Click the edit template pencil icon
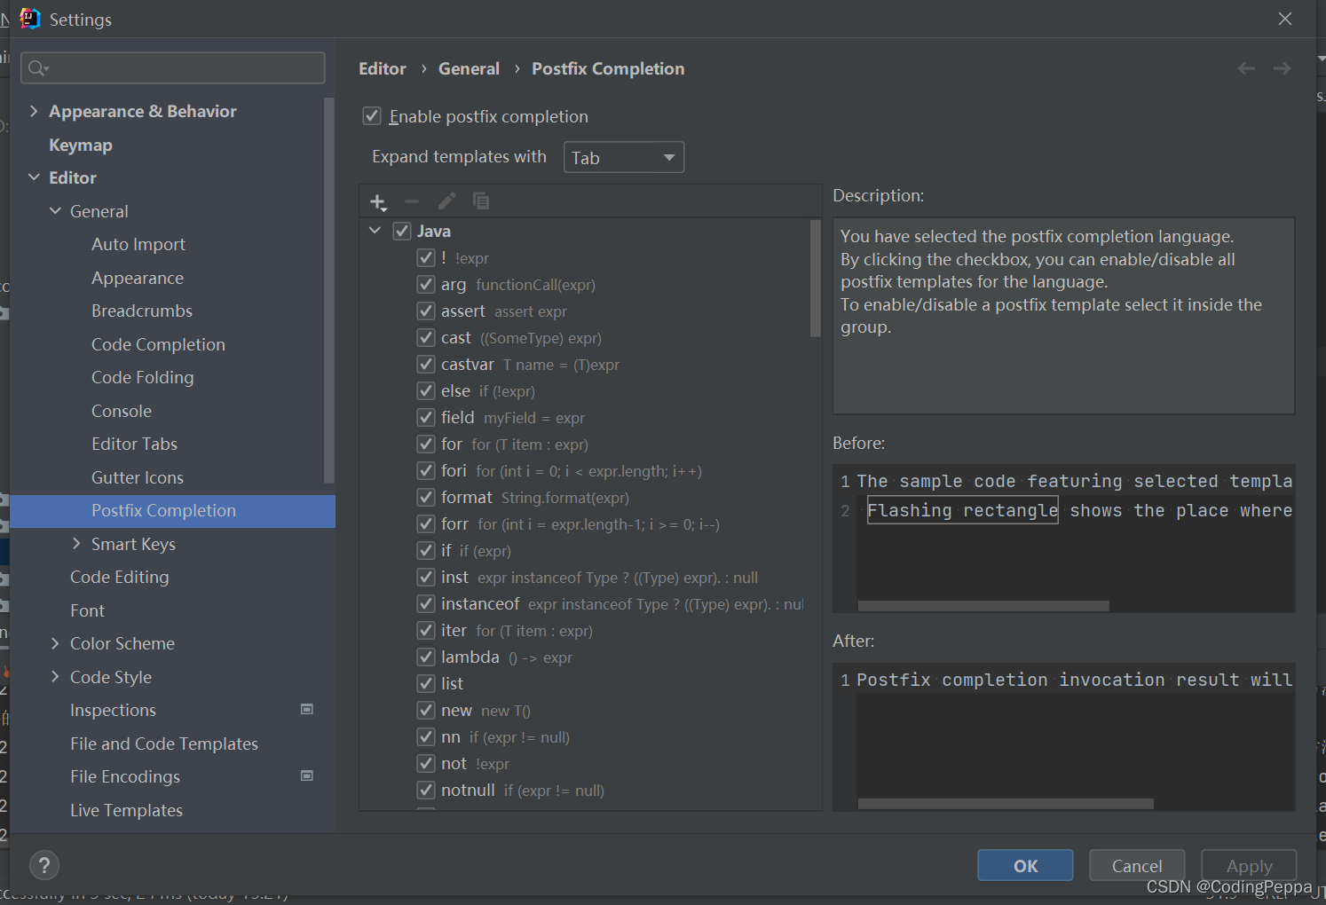Image resolution: width=1326 pixels, height=905 pixels. click(x=446, y=201)
